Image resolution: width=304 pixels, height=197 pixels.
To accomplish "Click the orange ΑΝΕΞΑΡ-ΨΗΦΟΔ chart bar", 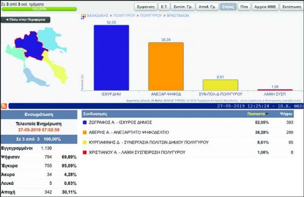I will (x=166, y=66).
